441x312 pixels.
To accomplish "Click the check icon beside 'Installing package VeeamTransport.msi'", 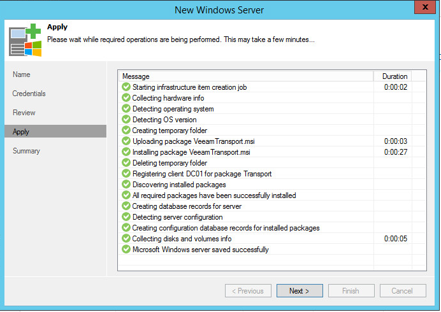I will click(126, 152).
